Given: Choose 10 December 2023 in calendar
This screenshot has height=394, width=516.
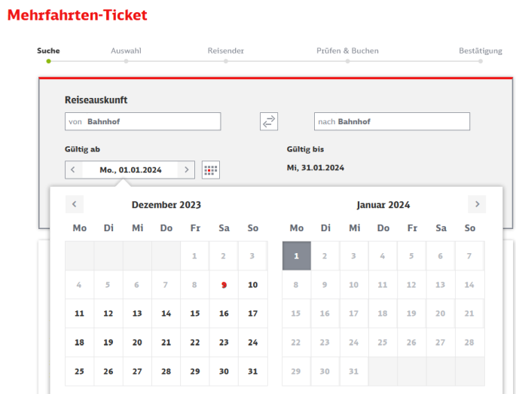Looking at the screenshot, I should 253,285.
